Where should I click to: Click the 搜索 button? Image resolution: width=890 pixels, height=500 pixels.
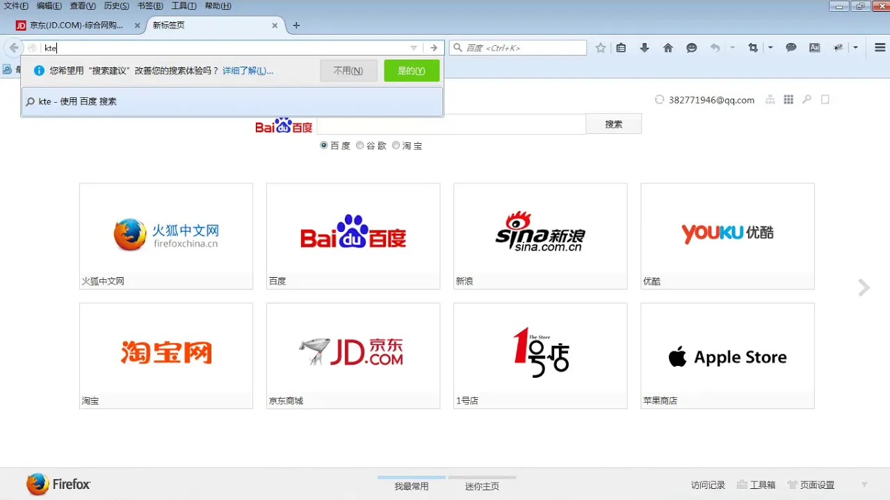pos(614,124)
